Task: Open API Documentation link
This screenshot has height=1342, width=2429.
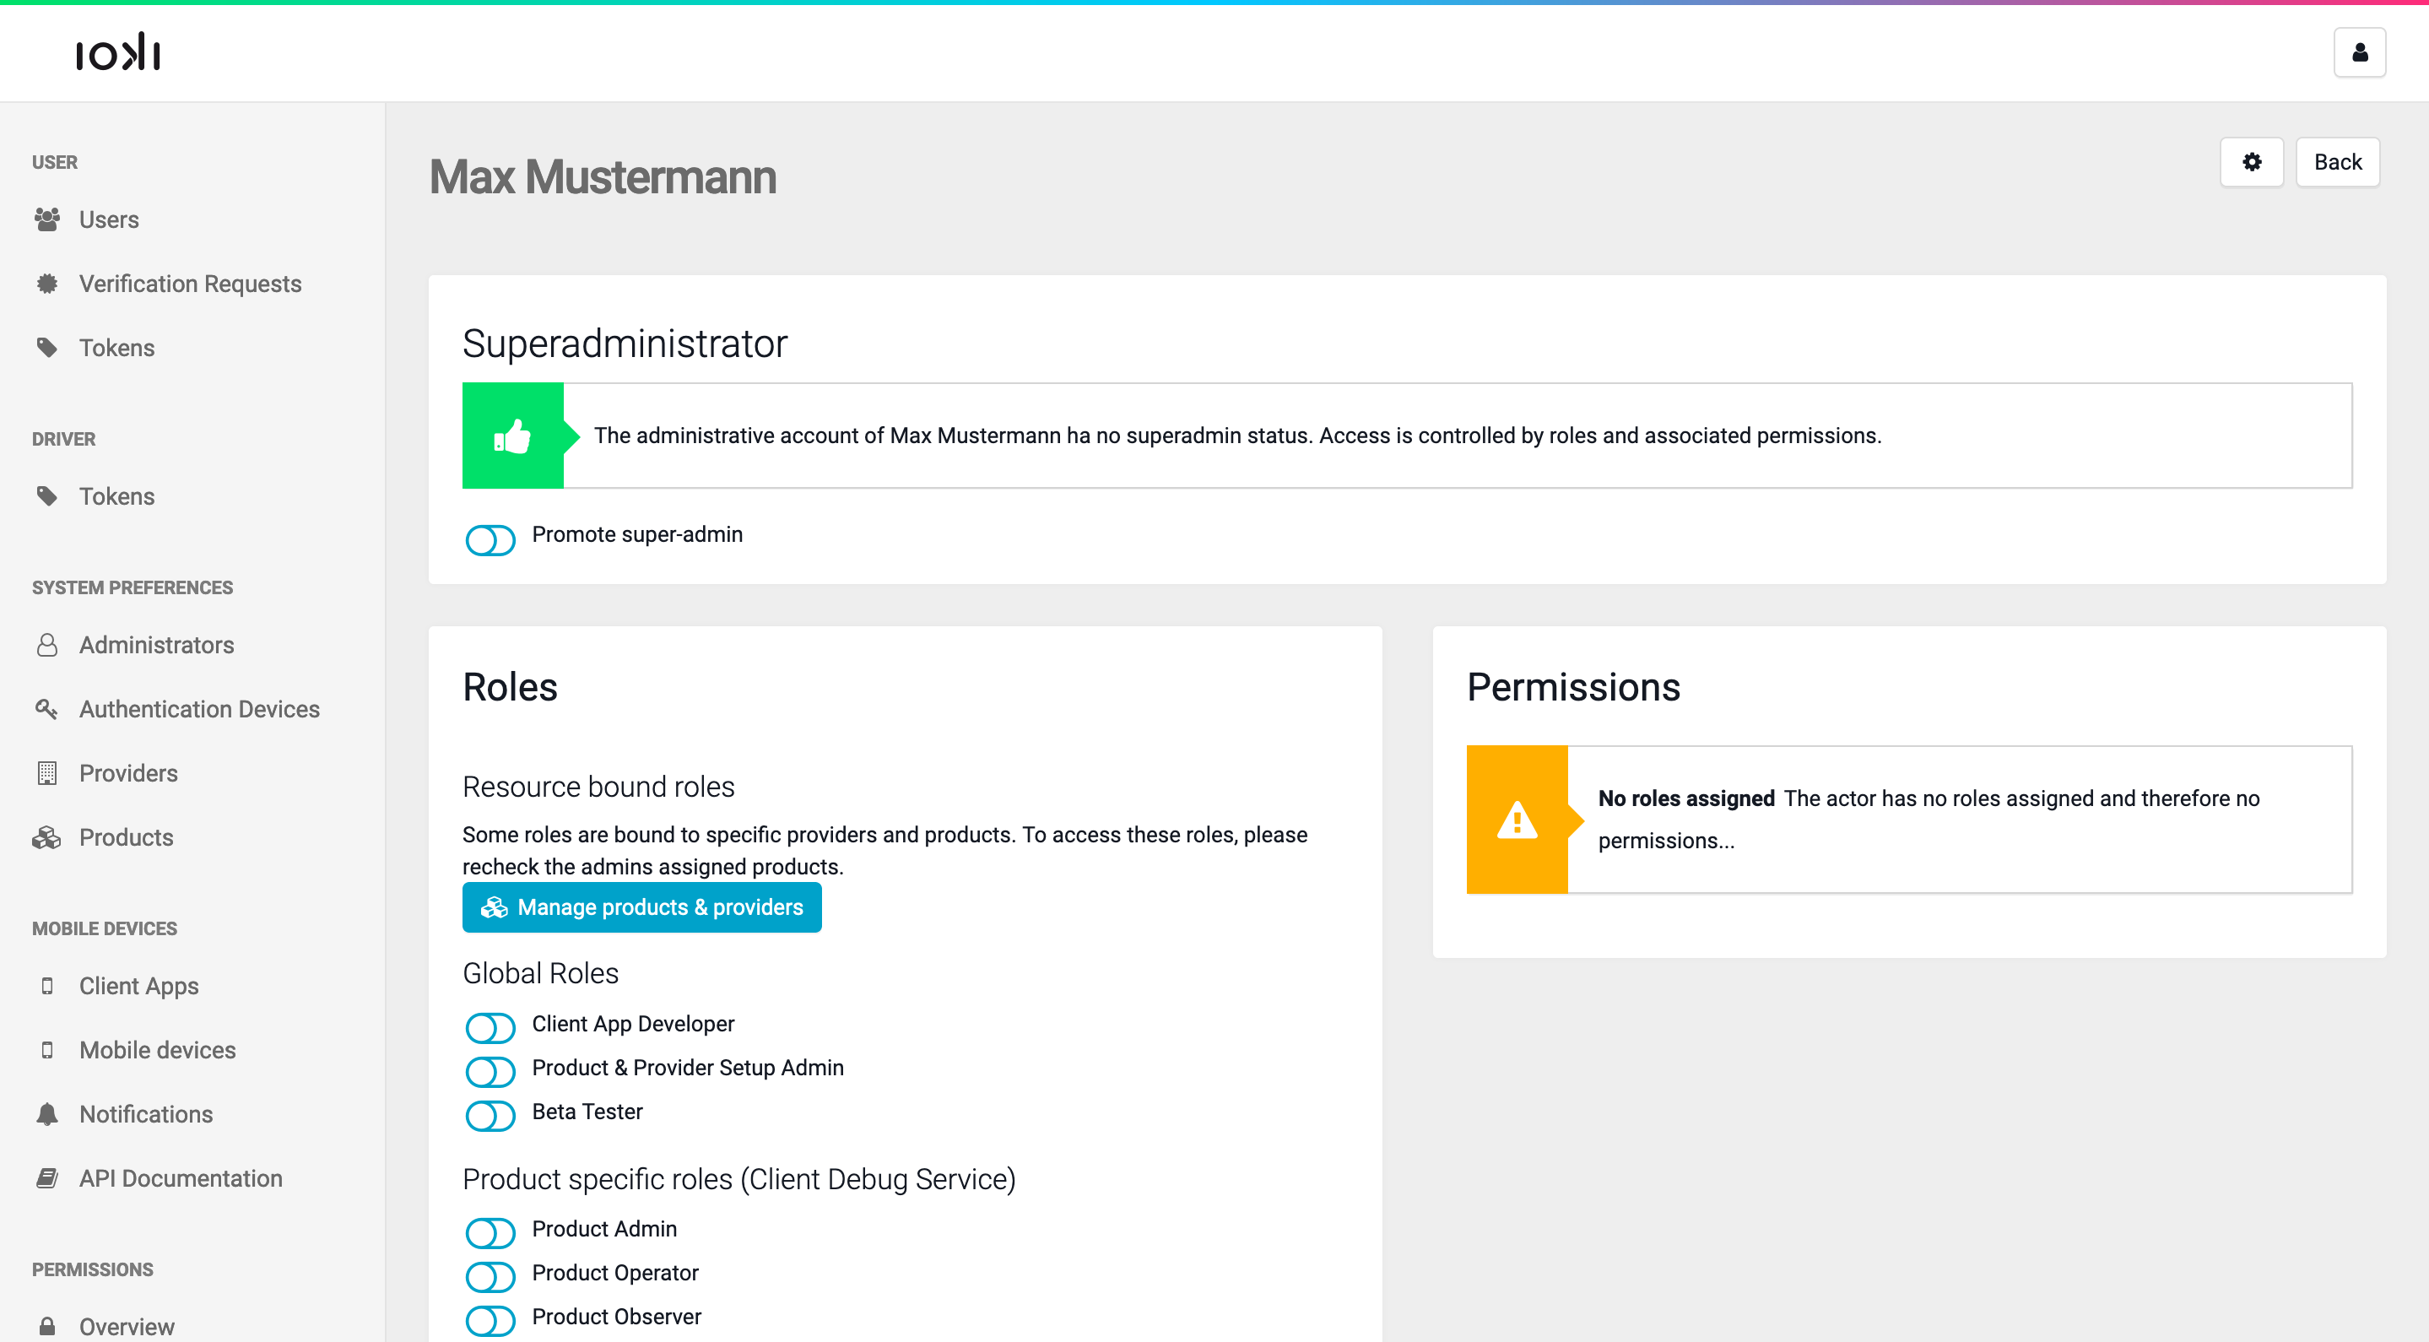Action: (181, 1179)
